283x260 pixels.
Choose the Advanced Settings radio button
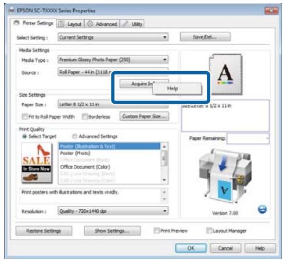tap(74, 136)
